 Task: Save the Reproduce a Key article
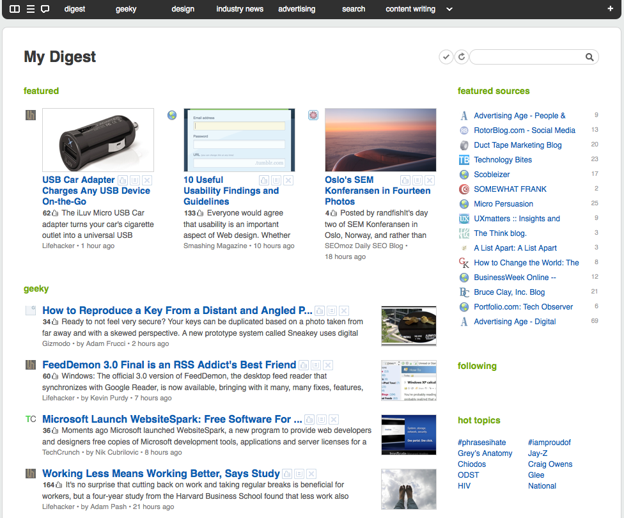pos(332,311)
